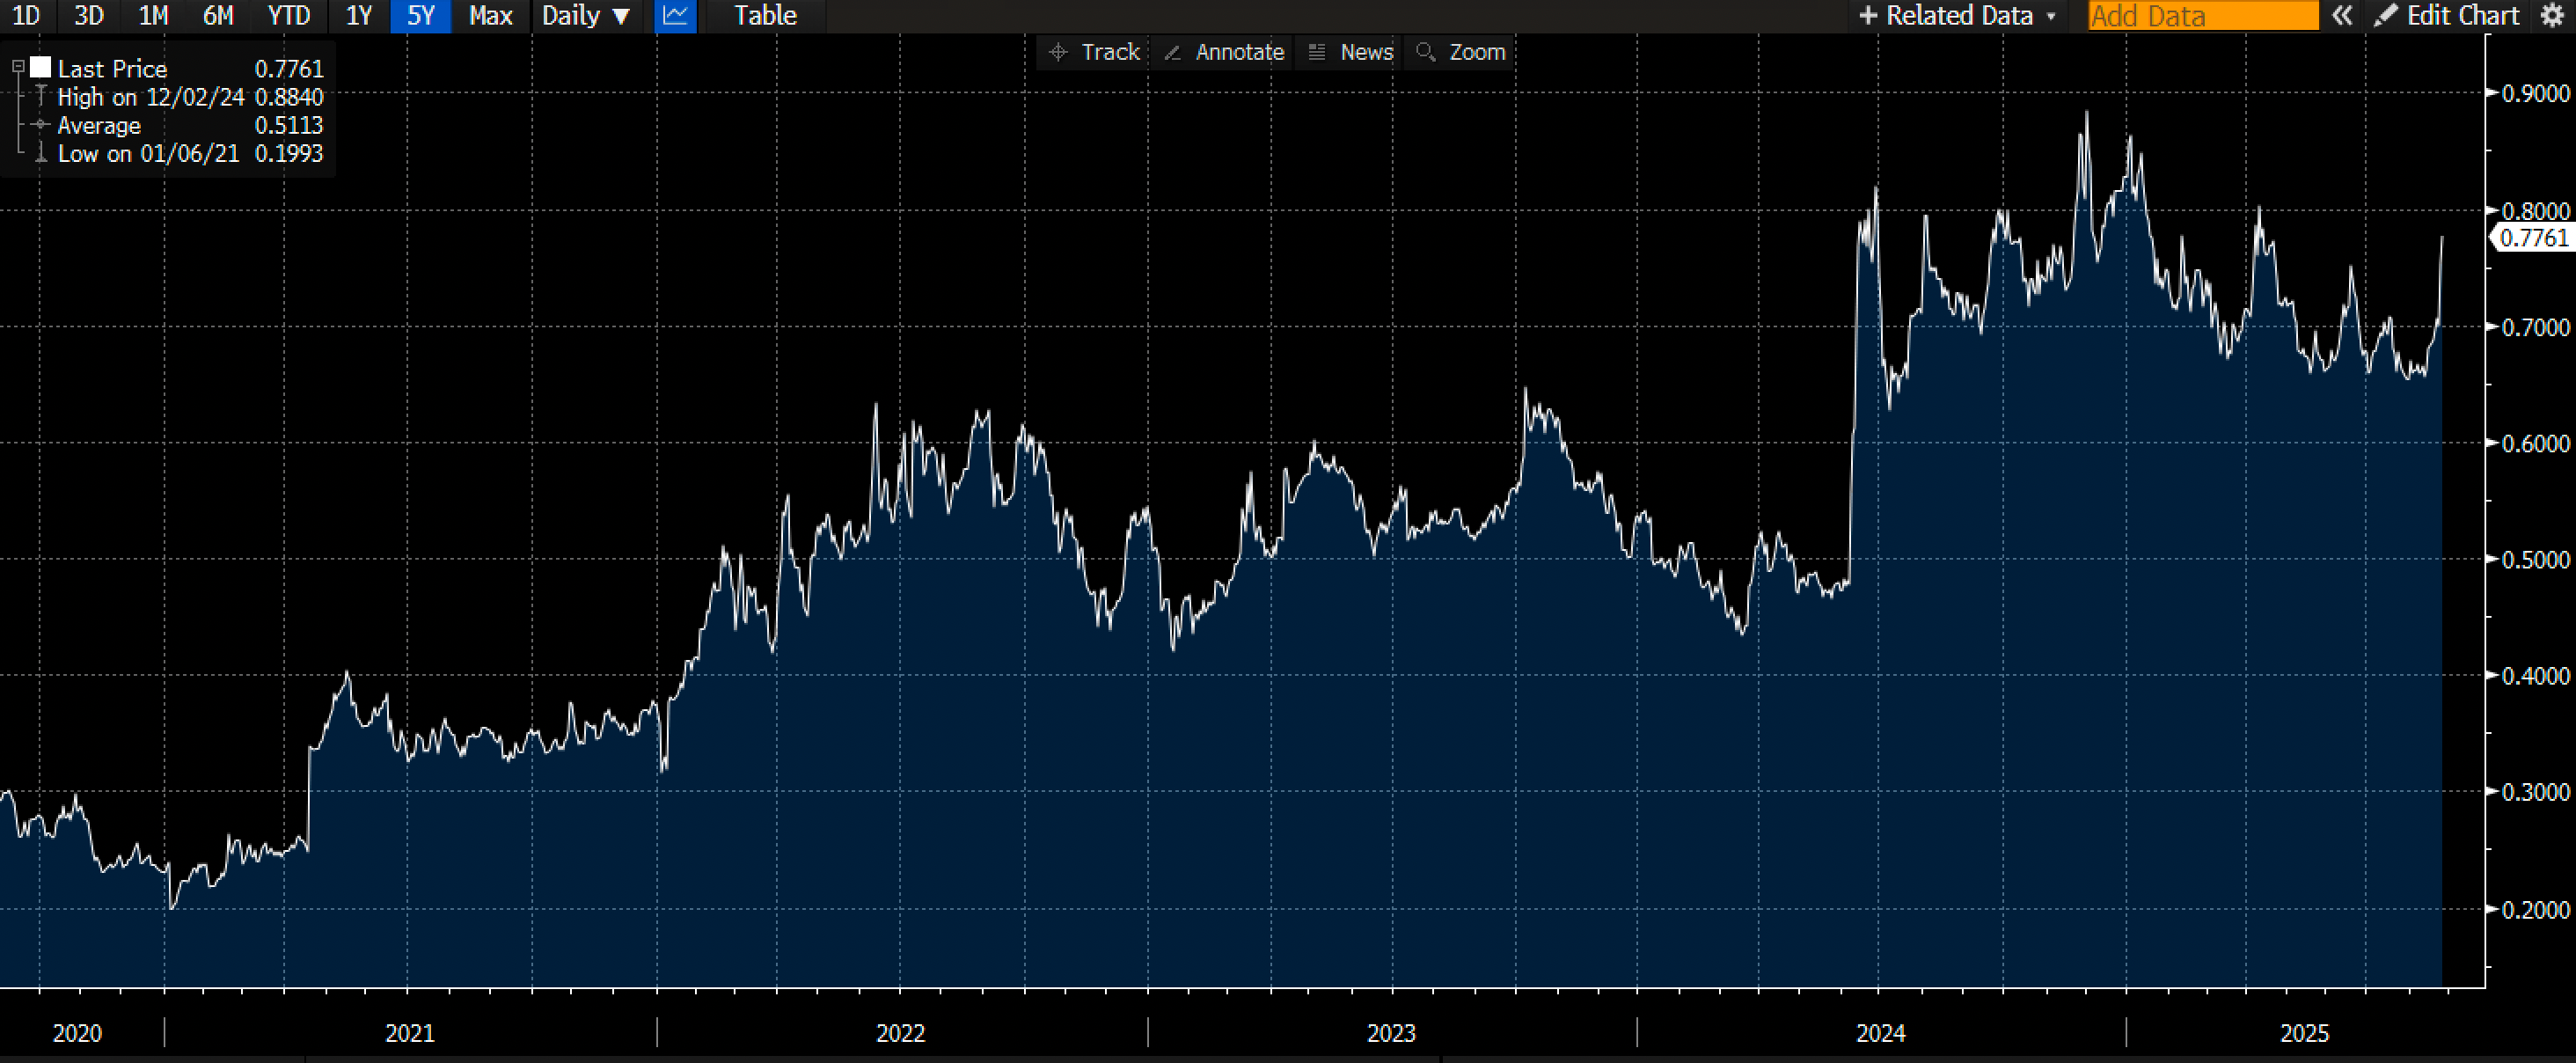Click the white Last Price color swatch
Screen dimensions: 2576x1063
(x=41, y=67)
